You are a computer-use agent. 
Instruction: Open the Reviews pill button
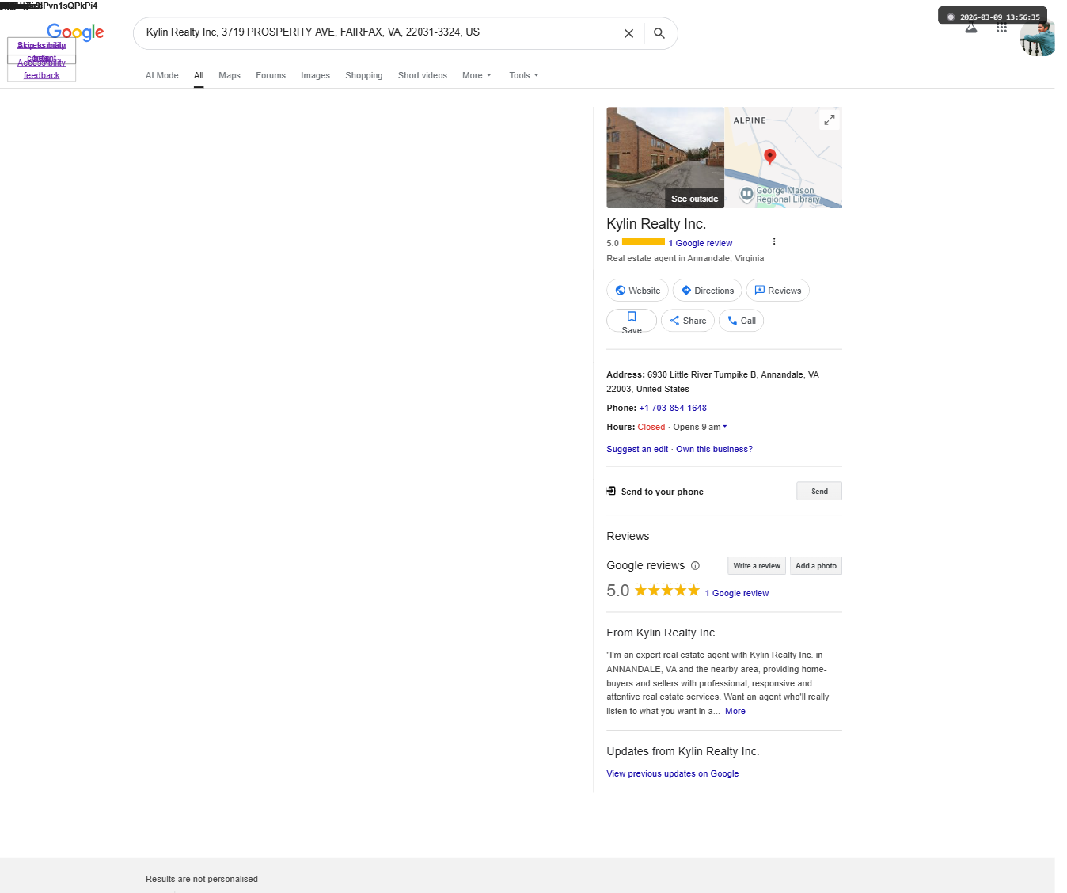[777, 291]
